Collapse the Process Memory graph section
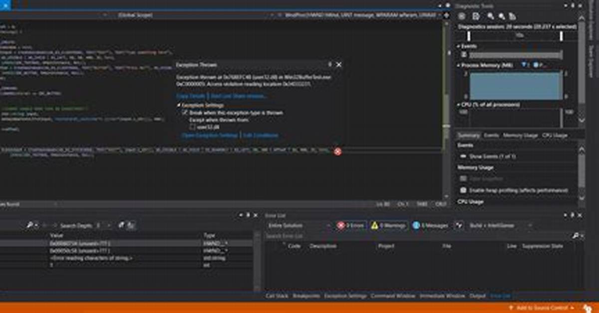 459,65
